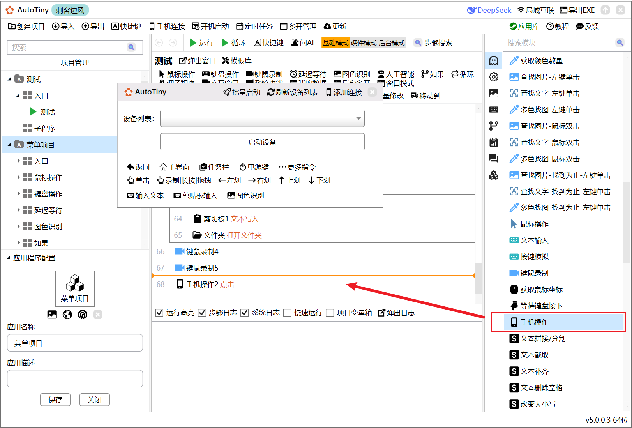
Task: Open the 键鼠录制 command group
Action: click(264, 74)
